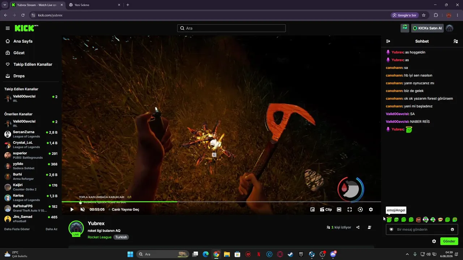This screenshot has height=260, width=463.
Task: Open picture-in-picture mini player
Action: [x=313, y=209]
